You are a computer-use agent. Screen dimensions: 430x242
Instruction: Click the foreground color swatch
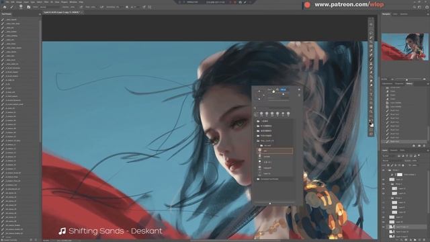pyautogui.click(x=370, y=123)
